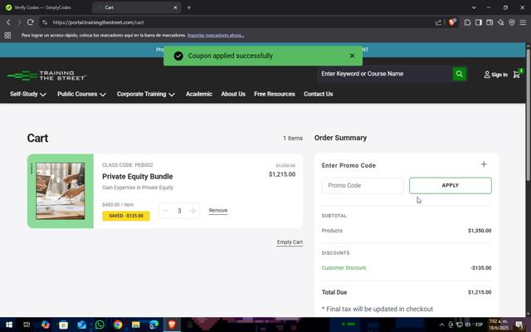Screen dimensions: 531x332
Task: Click the Sign In user icon
Action: (487, 75)
